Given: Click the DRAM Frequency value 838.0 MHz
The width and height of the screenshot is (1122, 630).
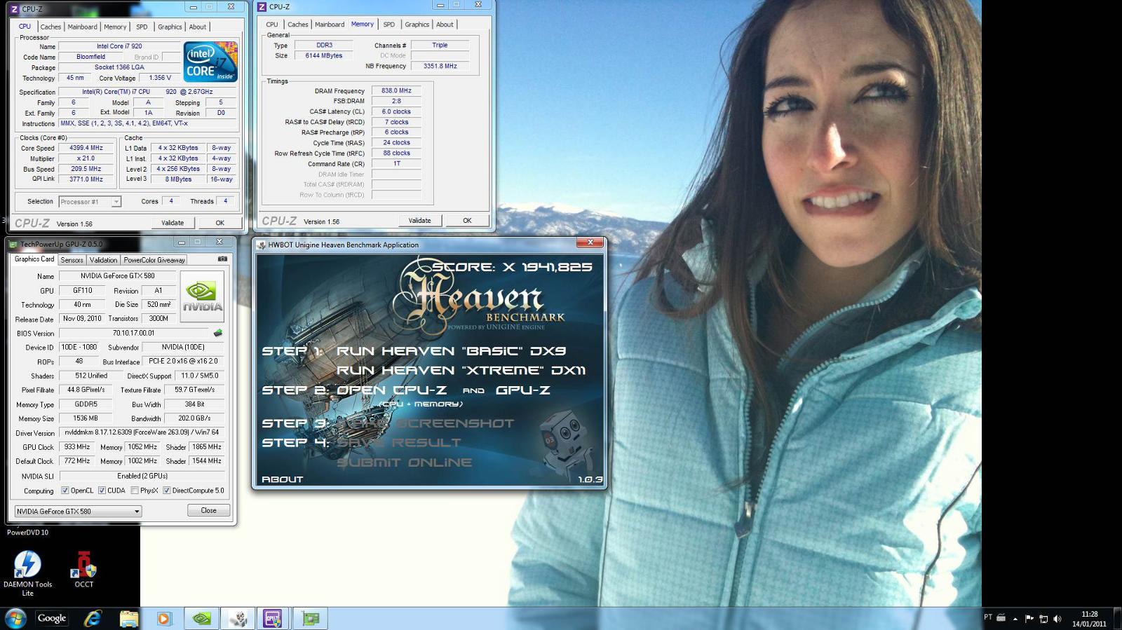Looking at the screenshot, I should pos(396,90).
